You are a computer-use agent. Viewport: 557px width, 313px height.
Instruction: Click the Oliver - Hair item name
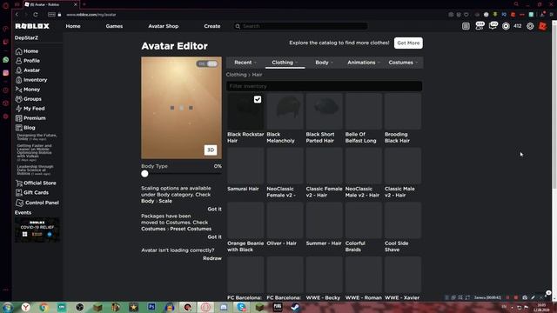[x=281, y=243]
